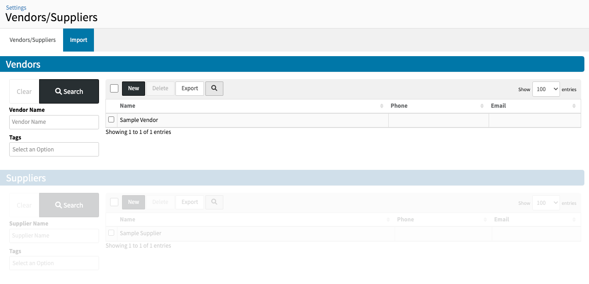Click the Vendors Delete button
The width and height of the screenshot is (589, 284).
[x=160, y=88]
